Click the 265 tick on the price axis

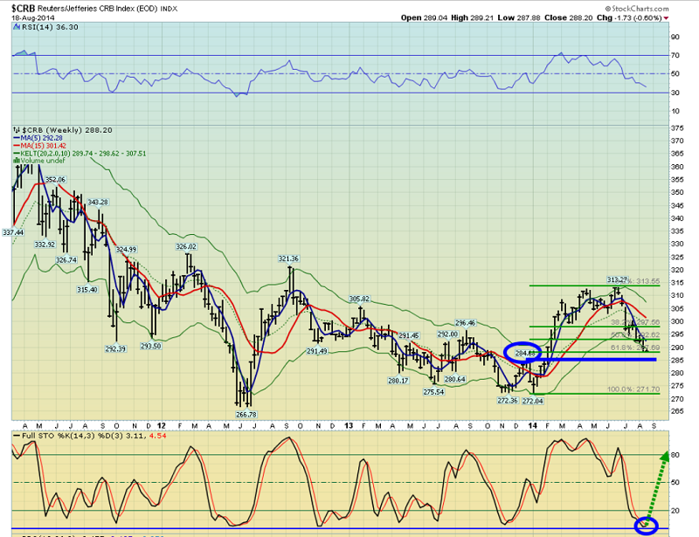677,411
